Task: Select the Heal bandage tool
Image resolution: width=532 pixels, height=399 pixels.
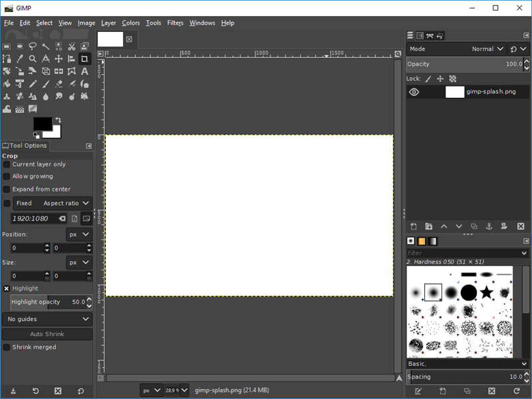Action: tap(20, 97)
